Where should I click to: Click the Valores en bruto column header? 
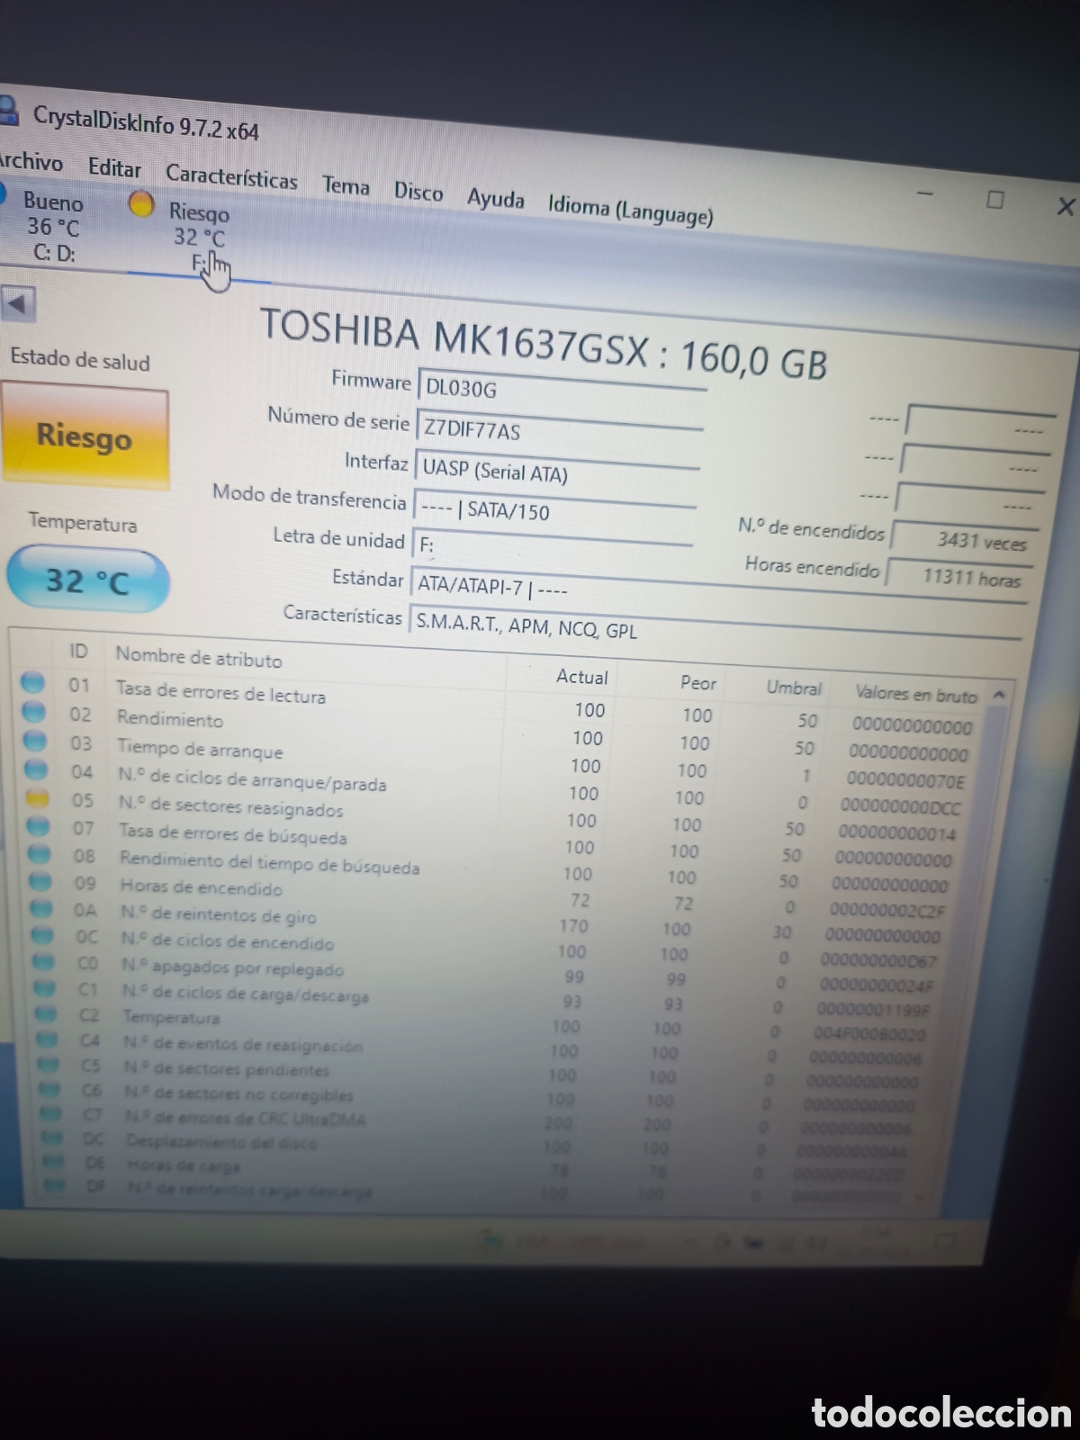pyautogui.click(x=915, y=694)
